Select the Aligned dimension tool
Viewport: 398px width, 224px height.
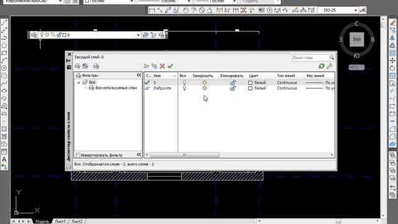(x=160, y=10)
